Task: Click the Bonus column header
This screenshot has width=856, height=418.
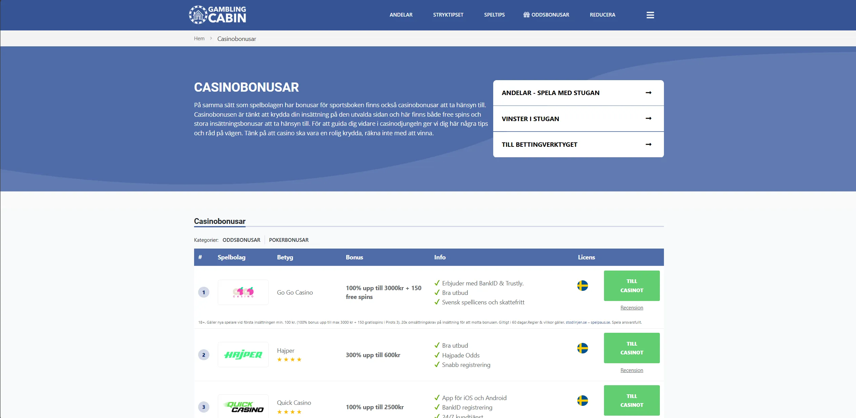Action: pyautogui.click(x=354, y=257)
